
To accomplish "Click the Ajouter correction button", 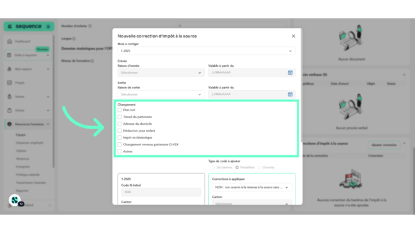I will coord(384,145).
